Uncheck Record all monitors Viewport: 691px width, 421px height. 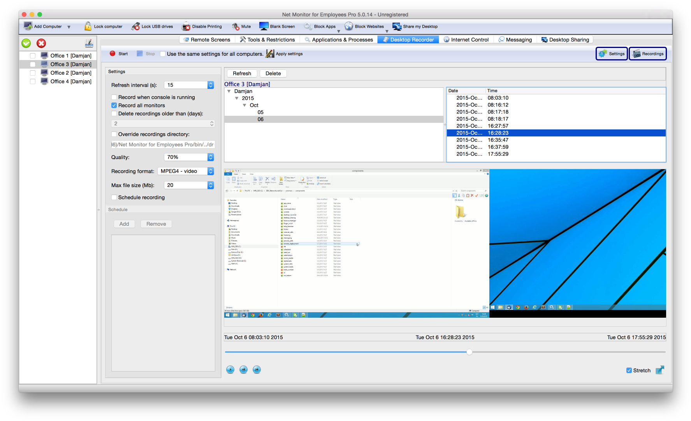[x=114, y=105]
